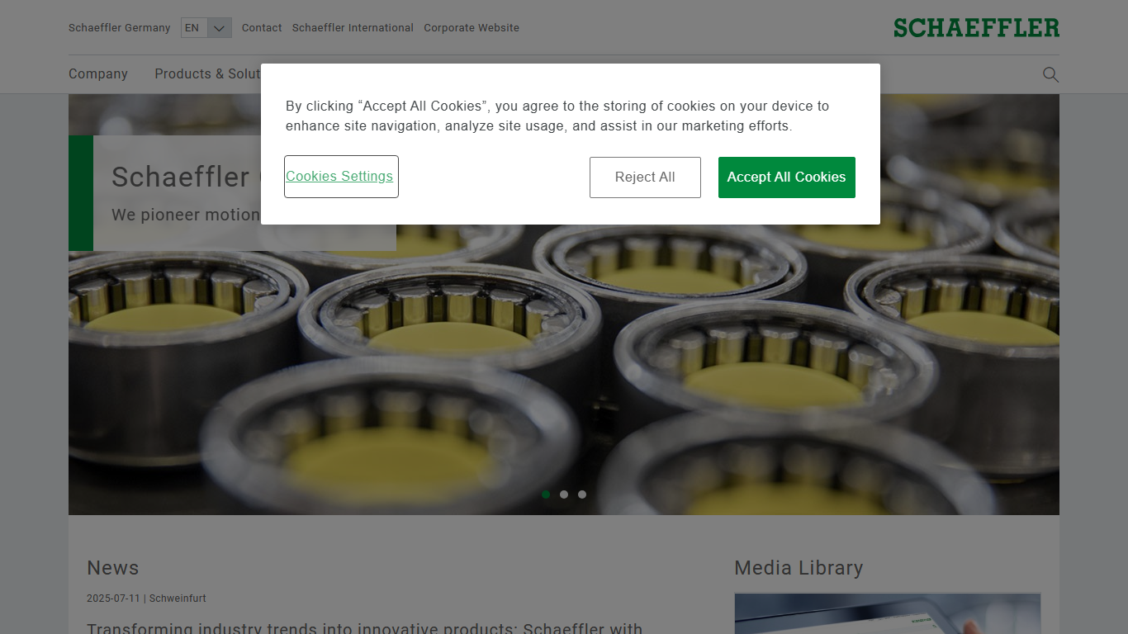Click the News heading
The width and height of the screenshot is (1128, 634).
coord(113,568)
